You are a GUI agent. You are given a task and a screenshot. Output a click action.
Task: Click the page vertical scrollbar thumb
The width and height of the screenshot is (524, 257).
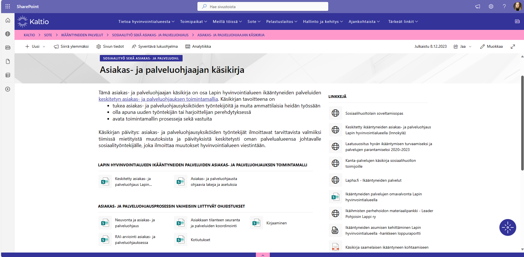pyautogui.click(x=522, y=123)
